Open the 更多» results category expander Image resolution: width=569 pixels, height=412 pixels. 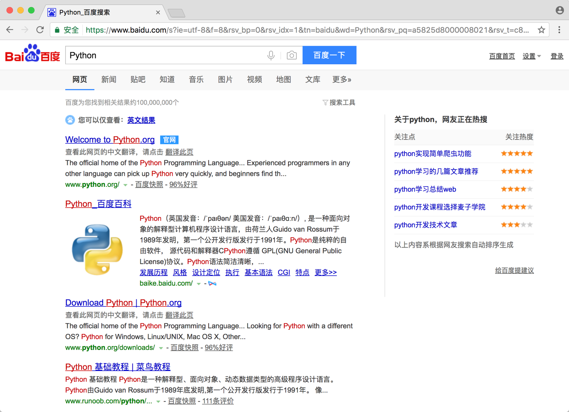342,79
